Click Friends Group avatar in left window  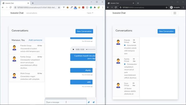14,48
